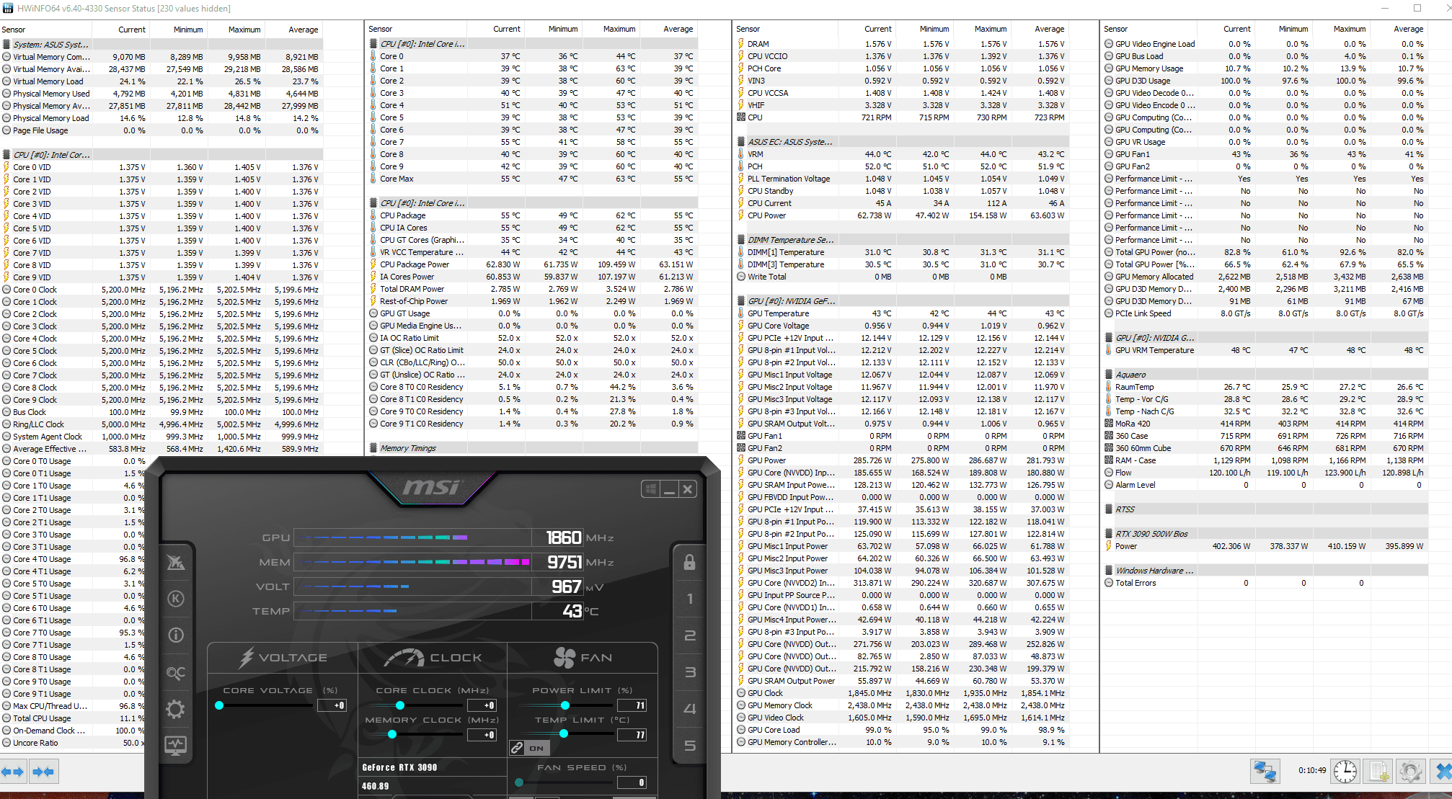The height and width of the screenshot is (799, 1452).
Task: Open the Clock section tab in Afterburner
Action: pos(433,658)
